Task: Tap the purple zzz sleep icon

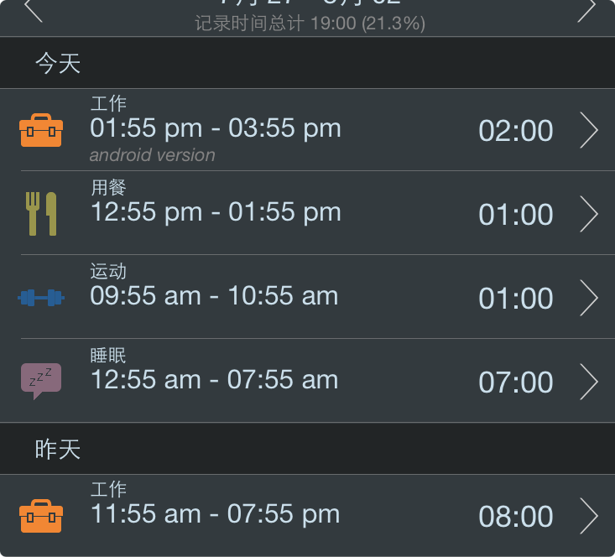Action: (41, 382)
